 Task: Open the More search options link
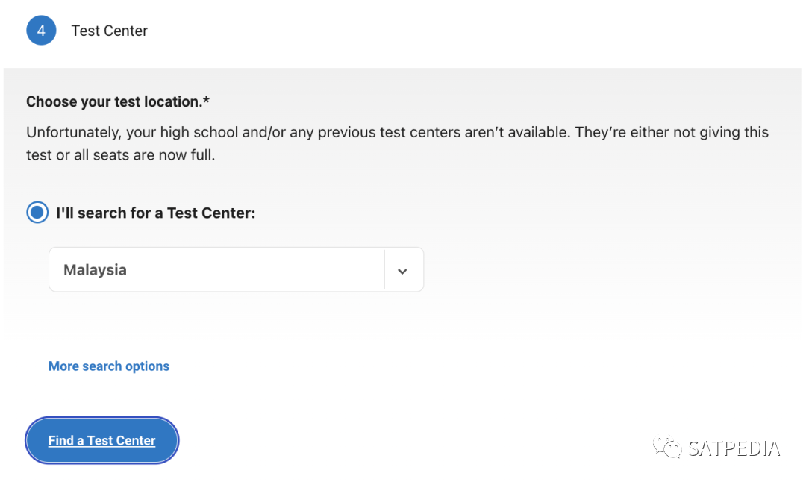(x=109, y=366)
